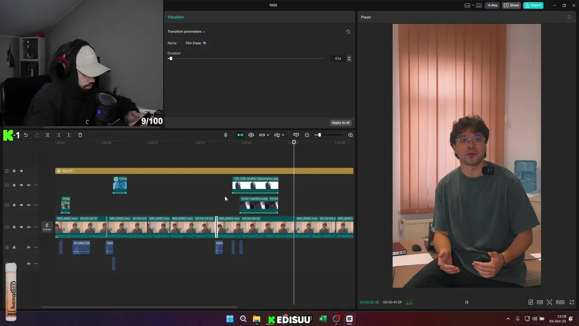The image size is (579, 326).
Task: Undo the last edit in the timeline toolbar
Action: point(26,135)
